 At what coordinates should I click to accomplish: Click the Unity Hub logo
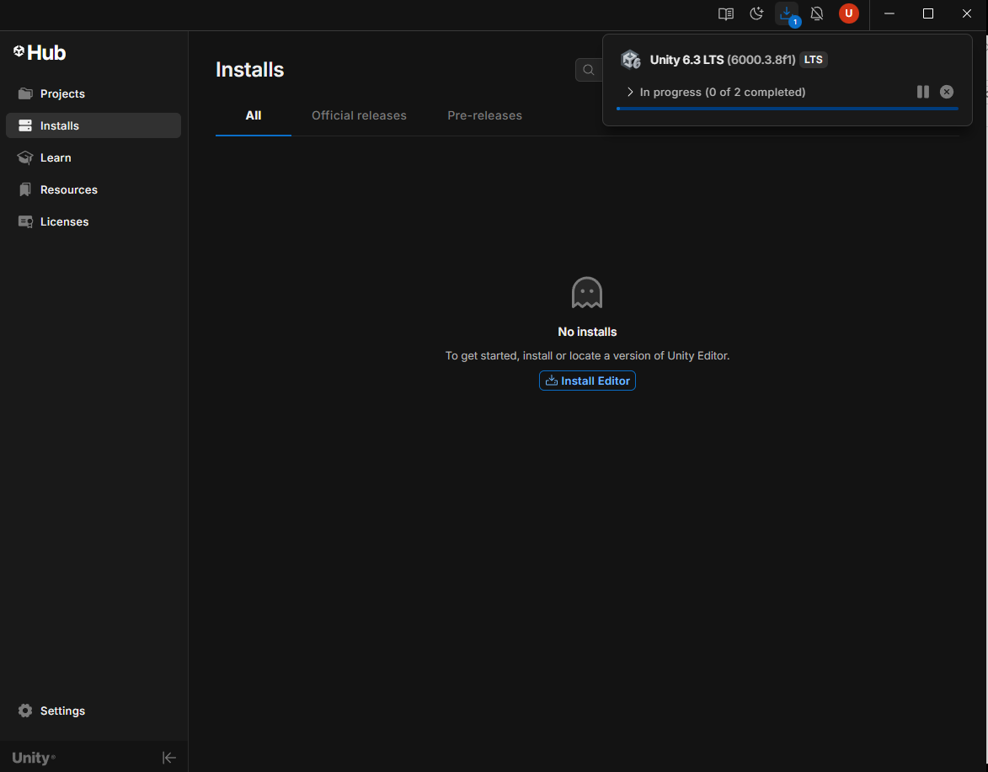click(40, 52)
